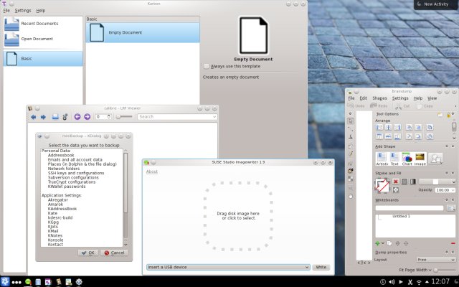Enable 'Always use this template' checkbox
The image size is (459, 287).
(x=207, y=66)
